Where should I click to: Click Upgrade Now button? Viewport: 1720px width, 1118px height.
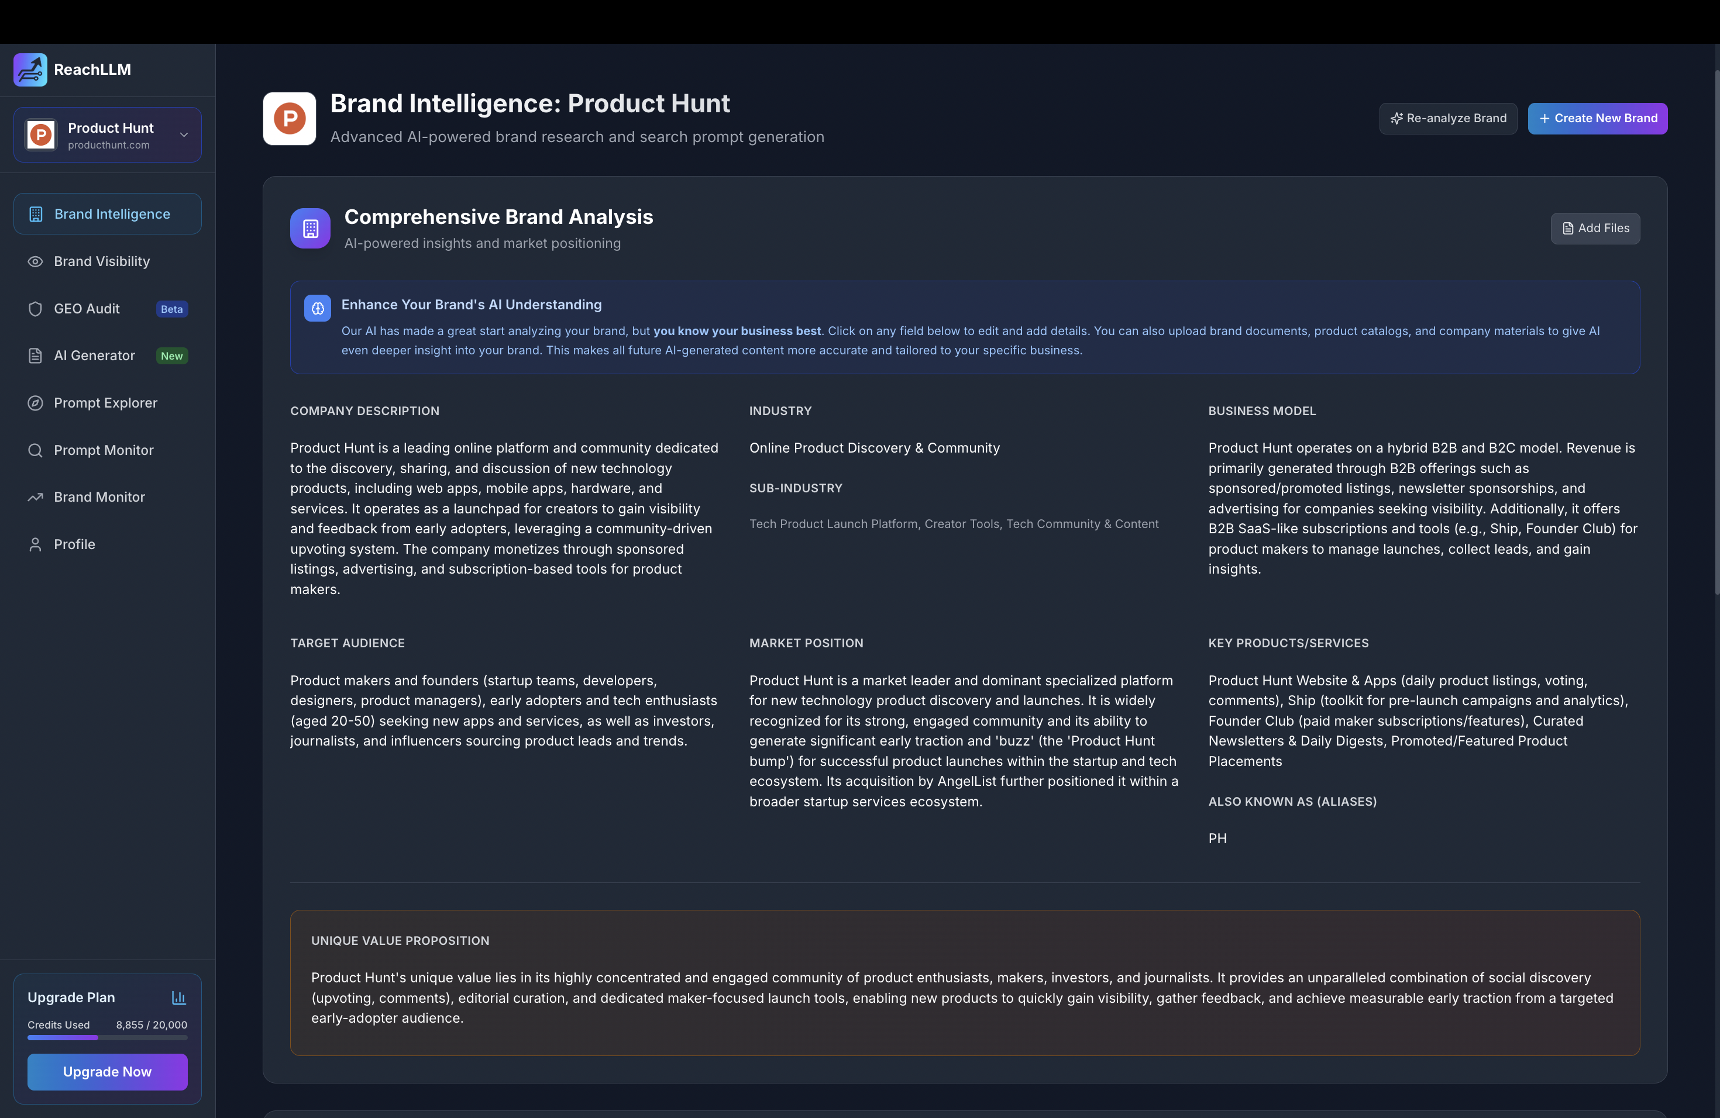pos(108,1072)
